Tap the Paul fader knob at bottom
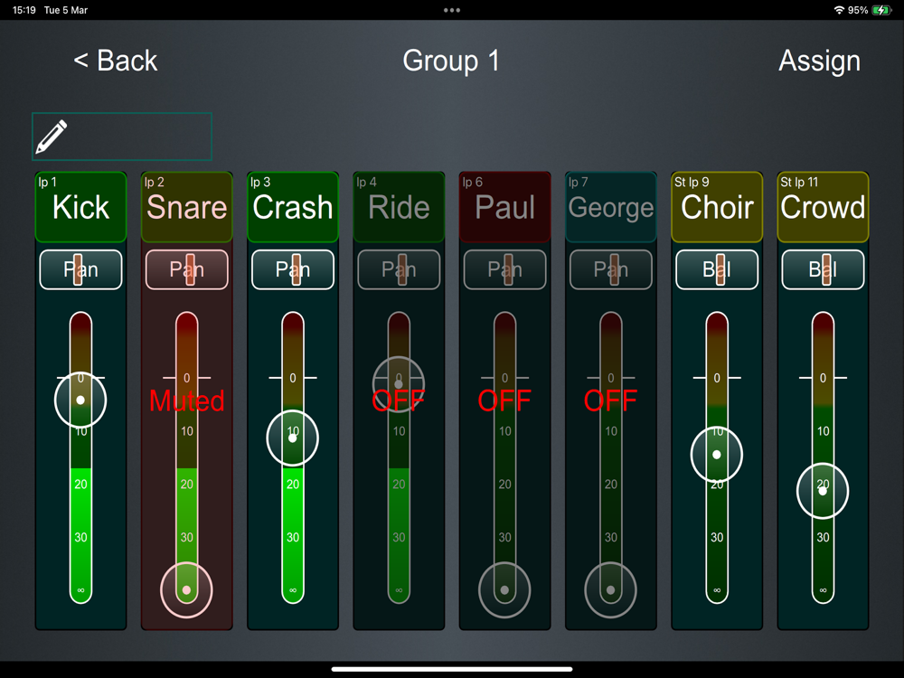The width and height of the screenshot is (904, 678). tap(504, 590)
